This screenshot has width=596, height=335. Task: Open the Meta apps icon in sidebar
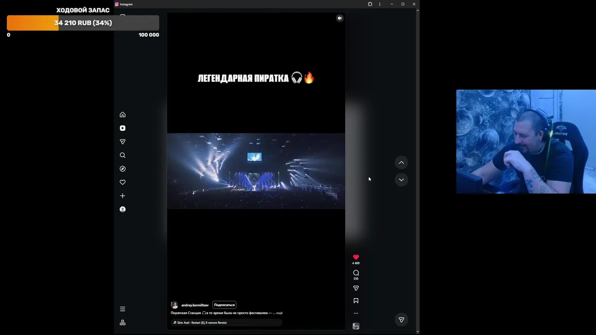[x=122, y=322]
